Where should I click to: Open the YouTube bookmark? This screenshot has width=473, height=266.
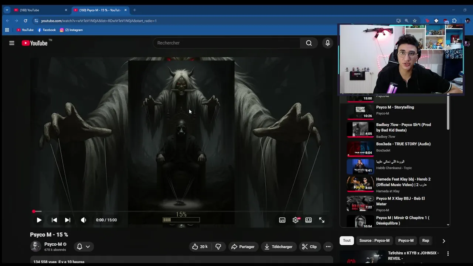point(25,30)
